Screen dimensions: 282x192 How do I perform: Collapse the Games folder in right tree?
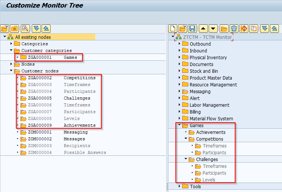[179, 126]
